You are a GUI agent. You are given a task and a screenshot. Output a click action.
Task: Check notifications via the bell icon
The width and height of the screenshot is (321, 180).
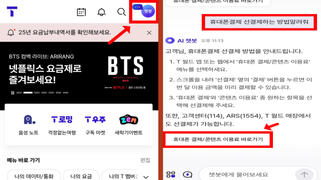click(101, 12)
